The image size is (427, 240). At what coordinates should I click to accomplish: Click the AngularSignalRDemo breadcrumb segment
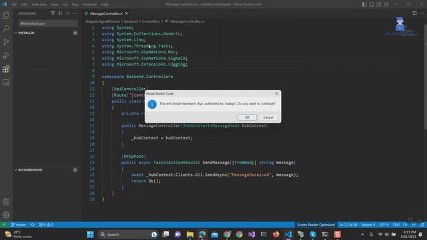coord(102,21)
